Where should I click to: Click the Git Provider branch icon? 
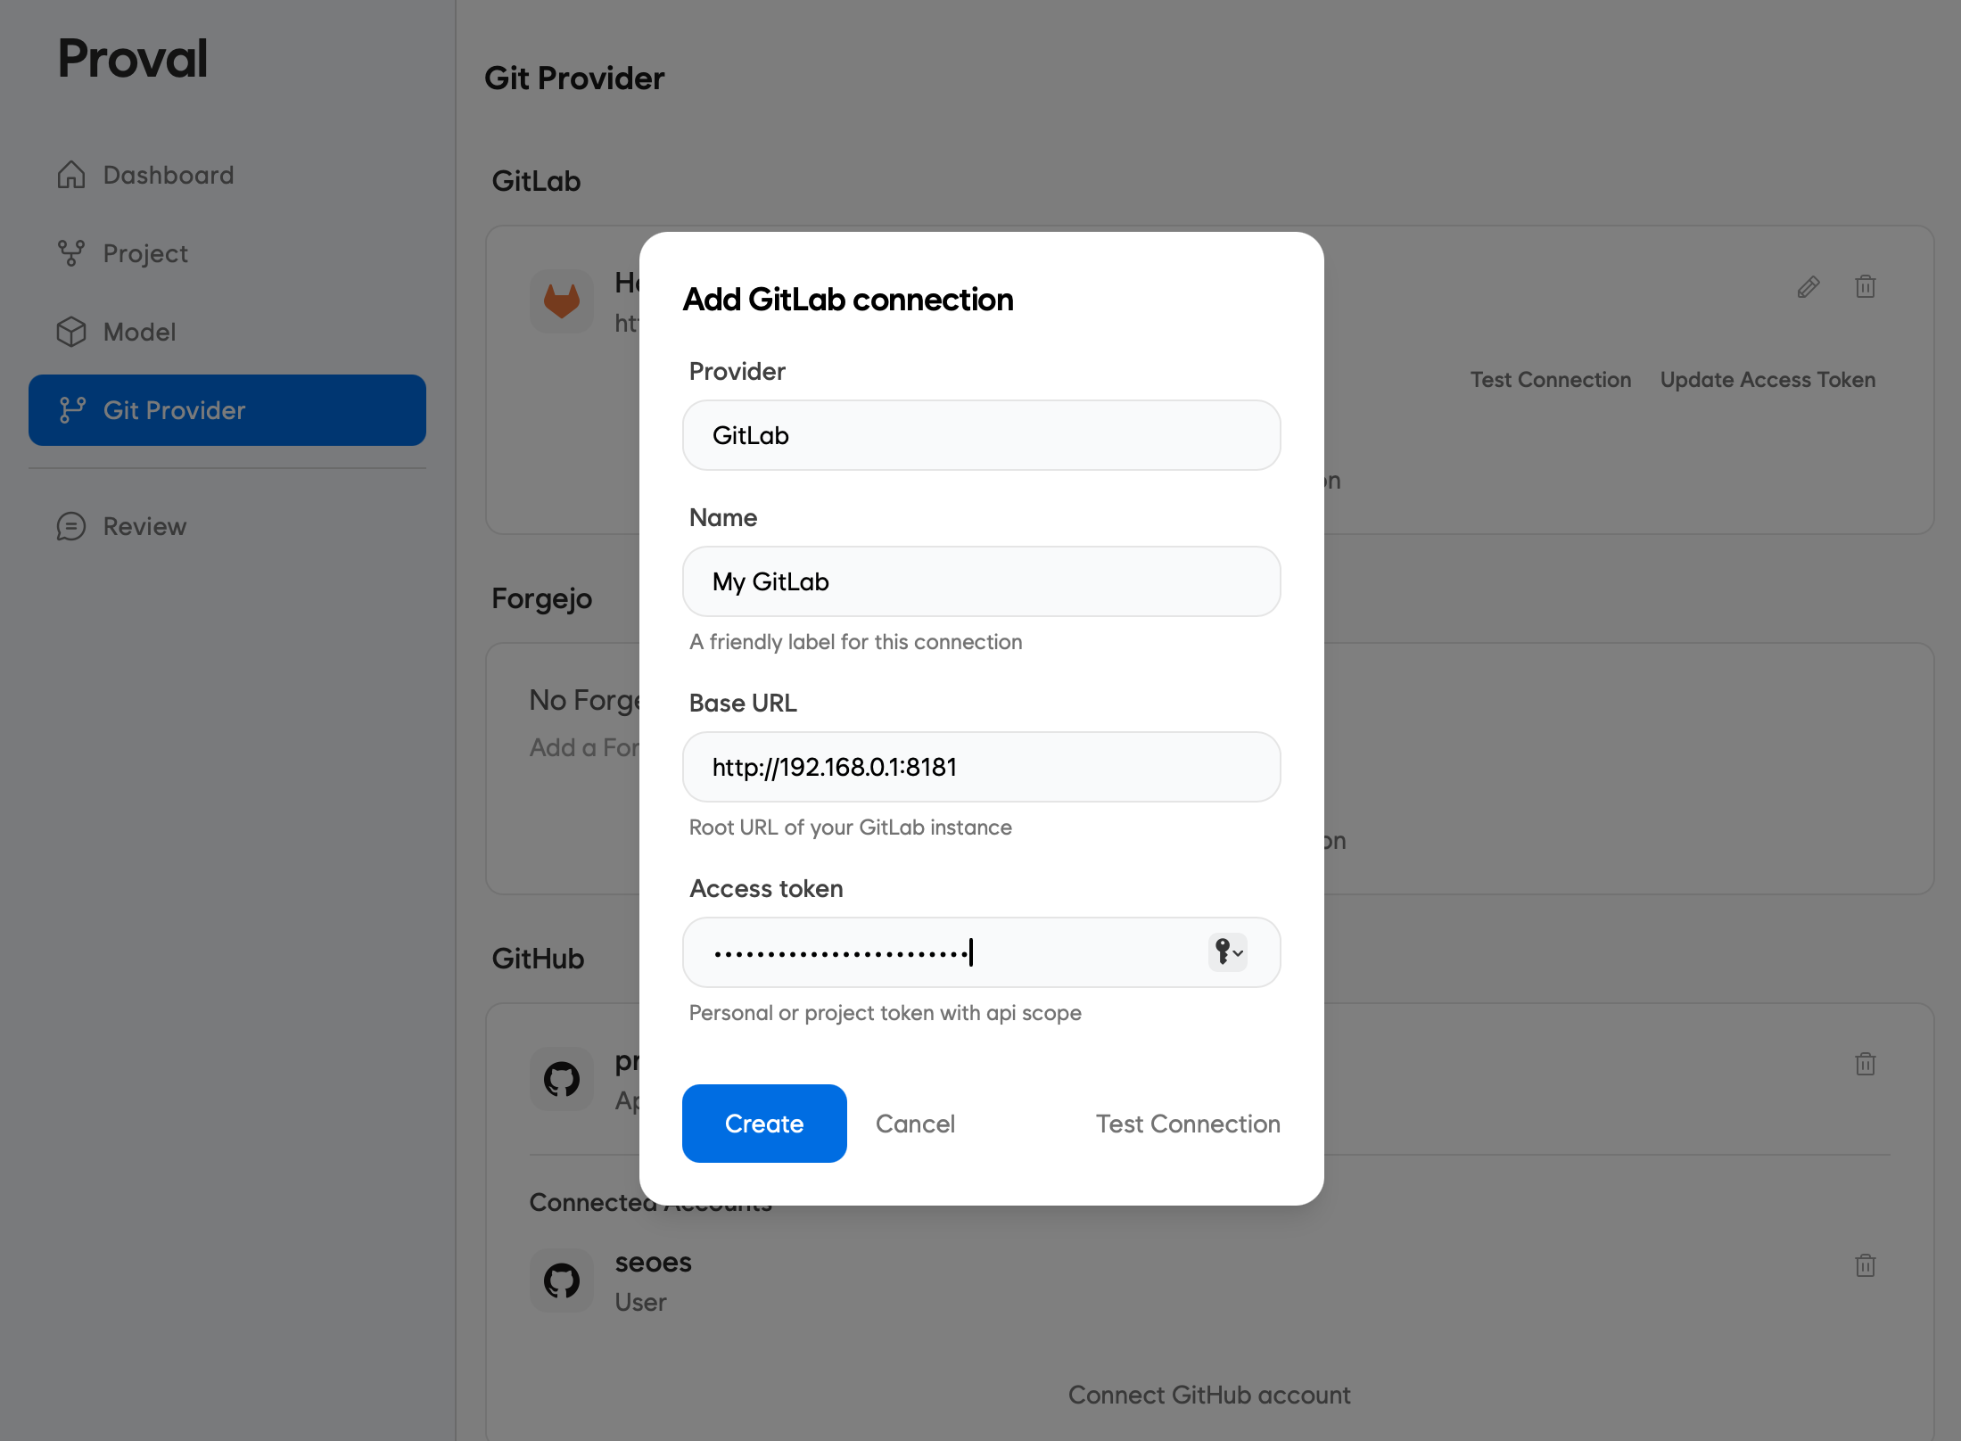pyautogui.click(x=71, y=410)
